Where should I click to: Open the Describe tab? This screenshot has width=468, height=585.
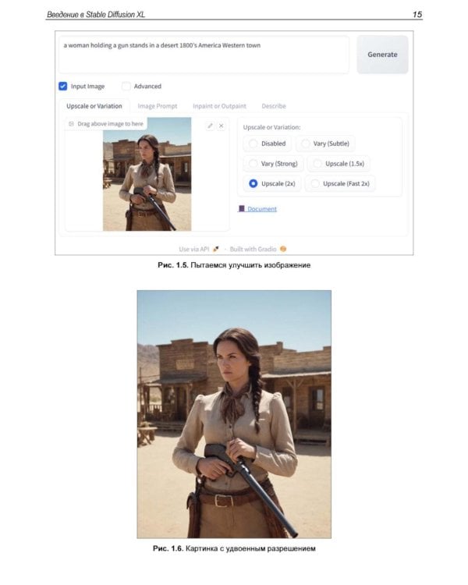pos(274,106)
